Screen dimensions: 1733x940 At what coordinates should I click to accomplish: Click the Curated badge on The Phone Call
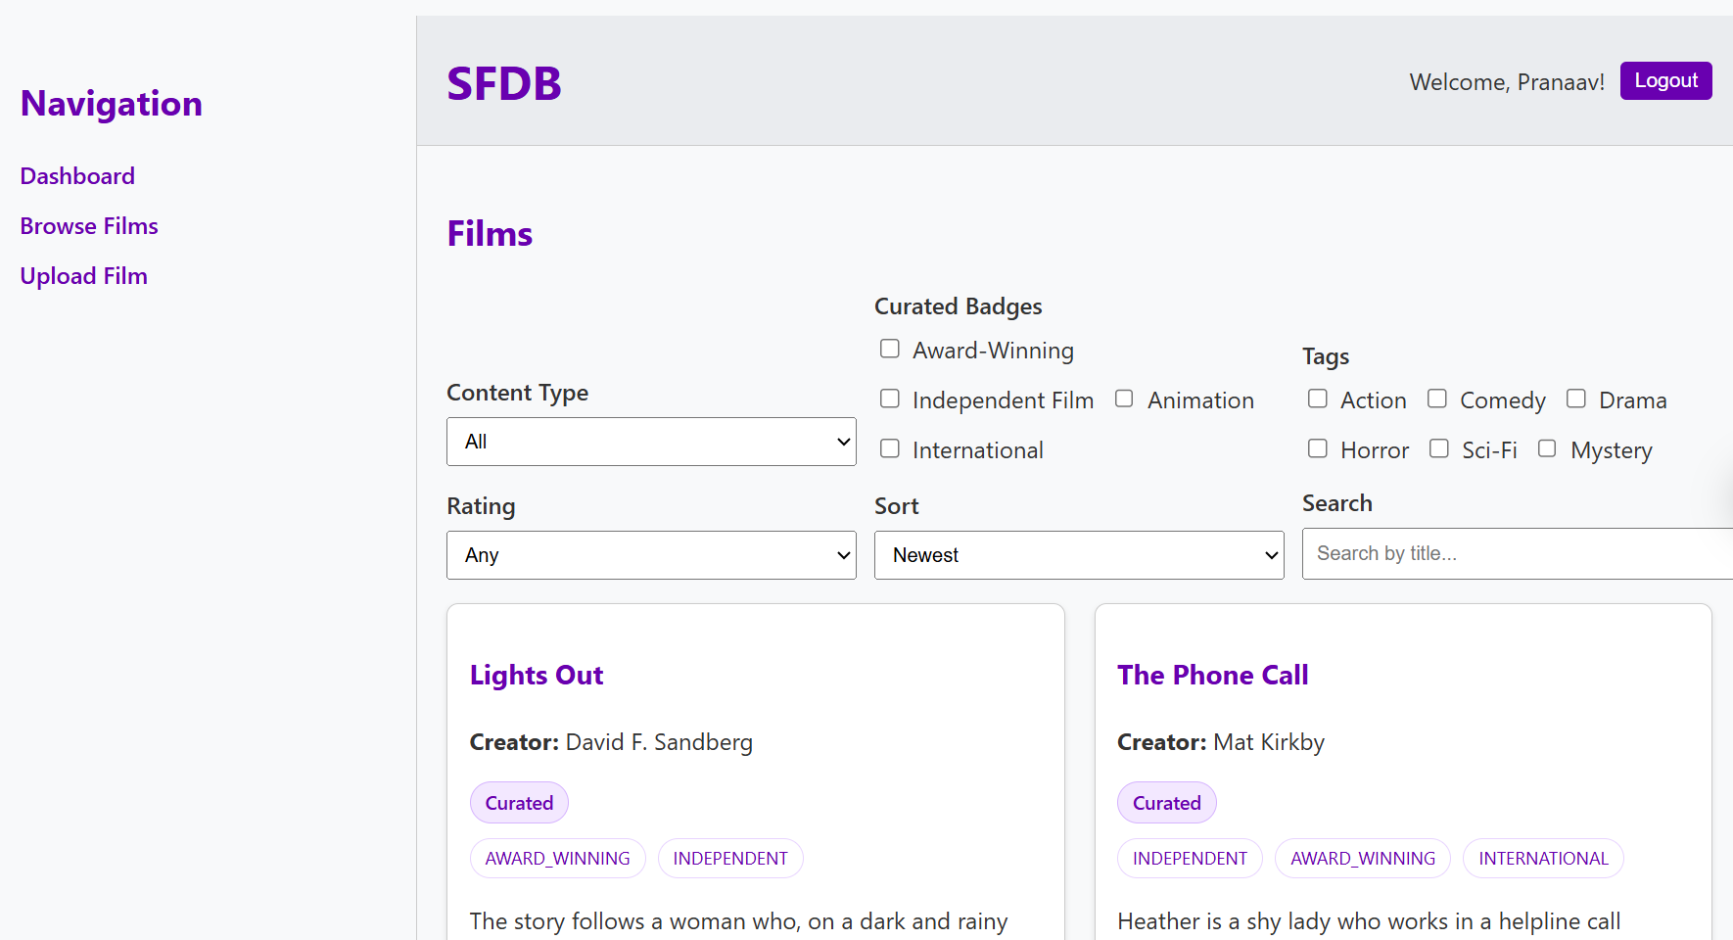[x=1167, y=803]
